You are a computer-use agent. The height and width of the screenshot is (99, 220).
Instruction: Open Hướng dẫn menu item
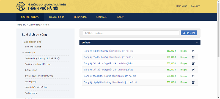(x=80, y=17)
